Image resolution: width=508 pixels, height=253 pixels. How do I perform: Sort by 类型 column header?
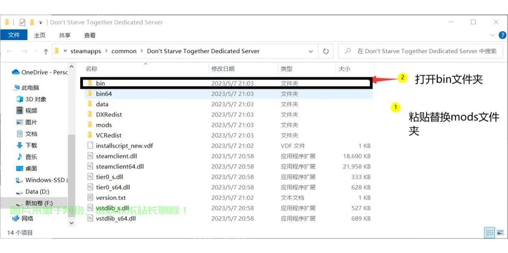pyautogui.click(x=287, y=69)
